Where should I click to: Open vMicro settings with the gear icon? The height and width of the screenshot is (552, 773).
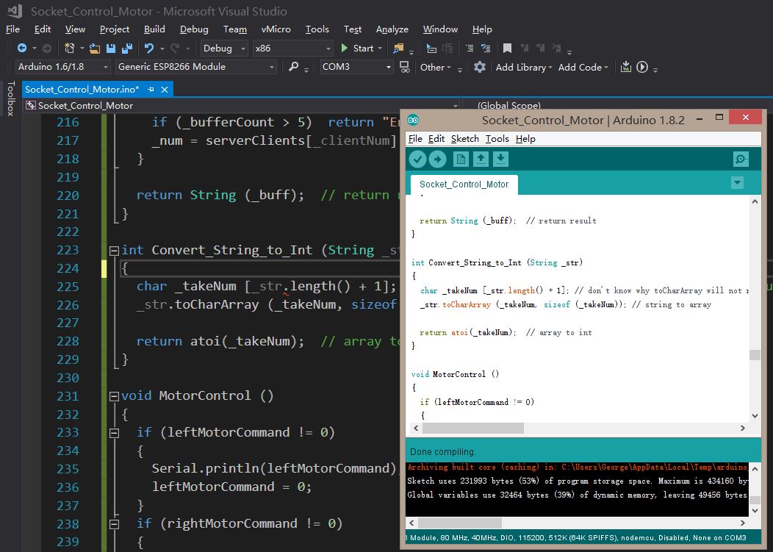[x=480, y=67]
